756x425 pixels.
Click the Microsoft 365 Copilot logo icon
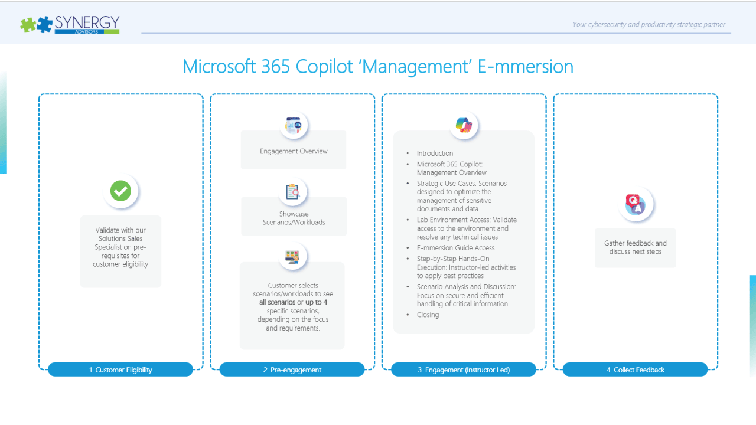click(x=464, y=125)
